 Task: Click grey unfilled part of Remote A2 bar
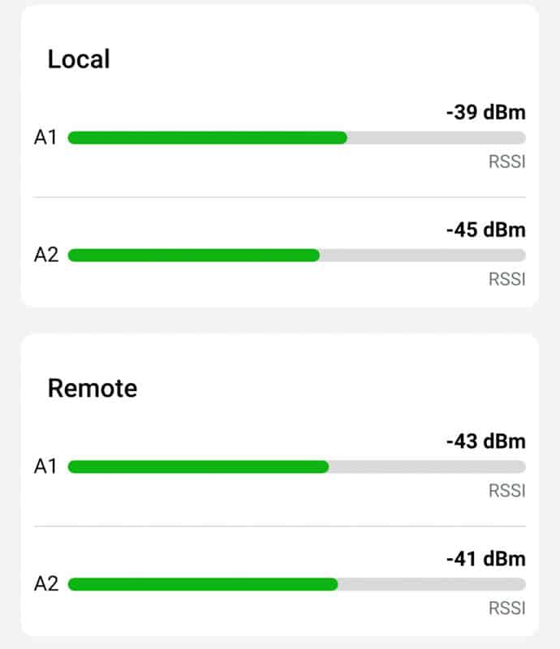[x=432, y=584]
